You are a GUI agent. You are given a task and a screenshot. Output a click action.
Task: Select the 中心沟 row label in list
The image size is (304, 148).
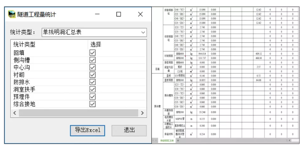tap(22, 67)
